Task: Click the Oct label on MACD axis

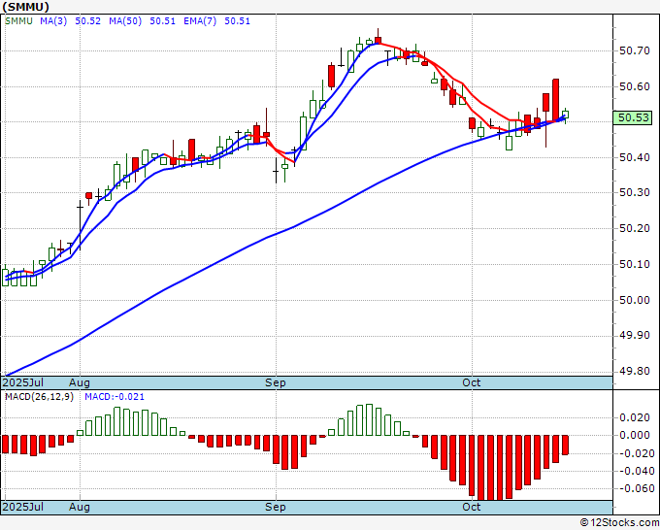Action: coord(472,507)
